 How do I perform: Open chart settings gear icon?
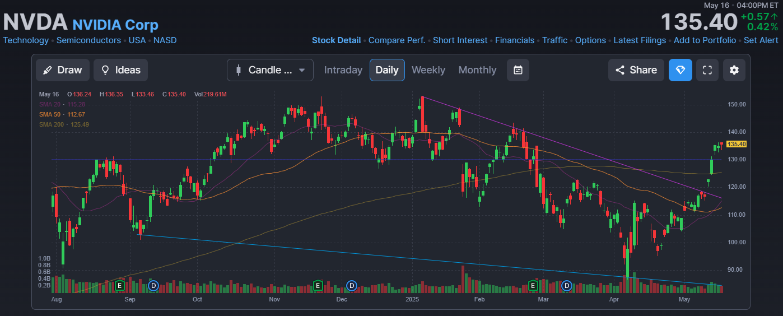pyautogui.click(x=734, y=70)
